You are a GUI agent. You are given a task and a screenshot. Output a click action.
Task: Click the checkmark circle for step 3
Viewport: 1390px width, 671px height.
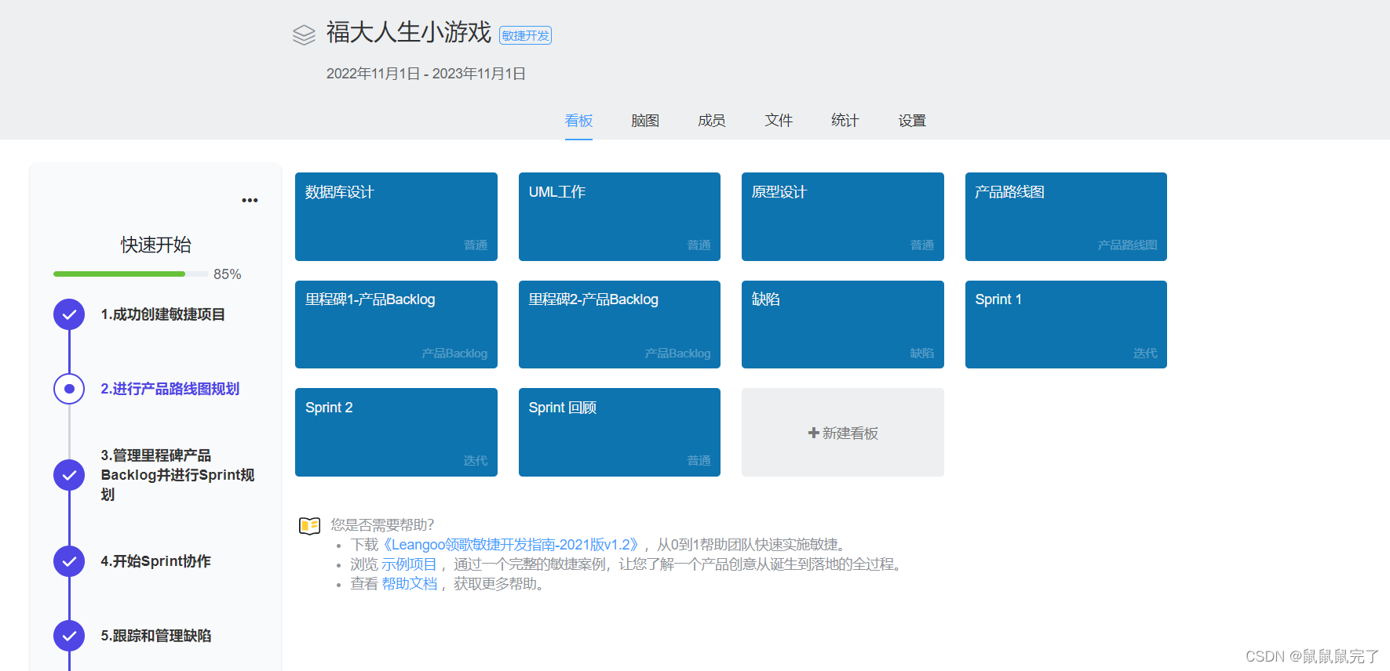click(69, 475)
